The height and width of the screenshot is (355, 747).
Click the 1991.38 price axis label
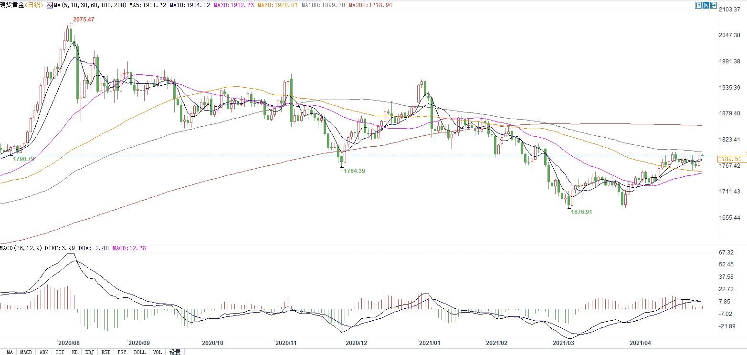point(730,61)
